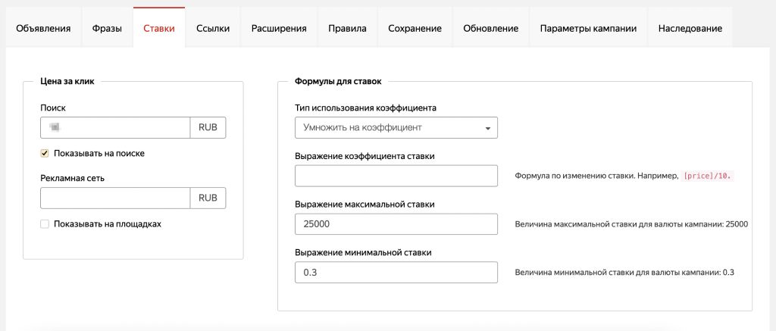Click the Рекламная сеть price input field
The height and width of the screenshot is (331, 776).
(114, 198)
